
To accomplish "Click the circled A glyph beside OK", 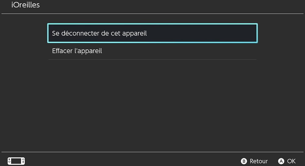I will coord(281,161).
